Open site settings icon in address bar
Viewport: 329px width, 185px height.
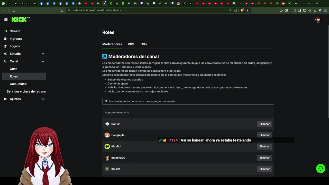(69, 10)
